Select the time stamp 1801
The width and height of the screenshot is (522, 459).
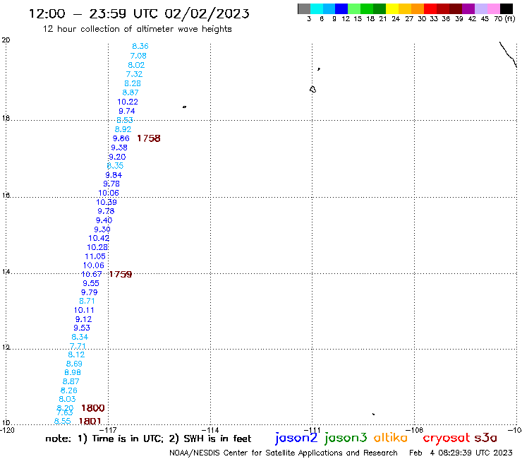click(x=90, y=422)
